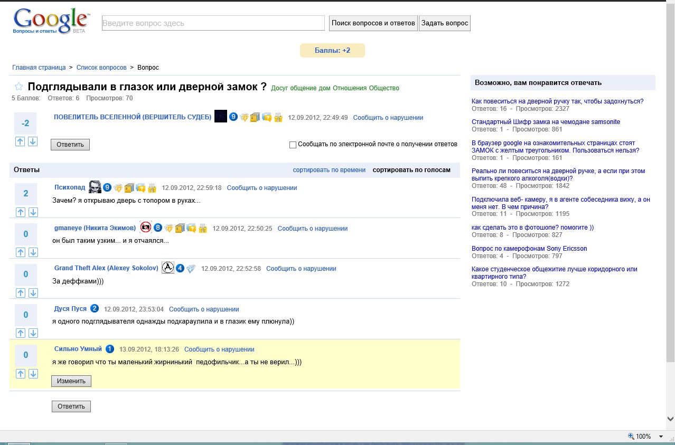Screen dimensions: 675x445
Task: Click gmaneye's no-camera avatar
Action: (x=146, y=228)
